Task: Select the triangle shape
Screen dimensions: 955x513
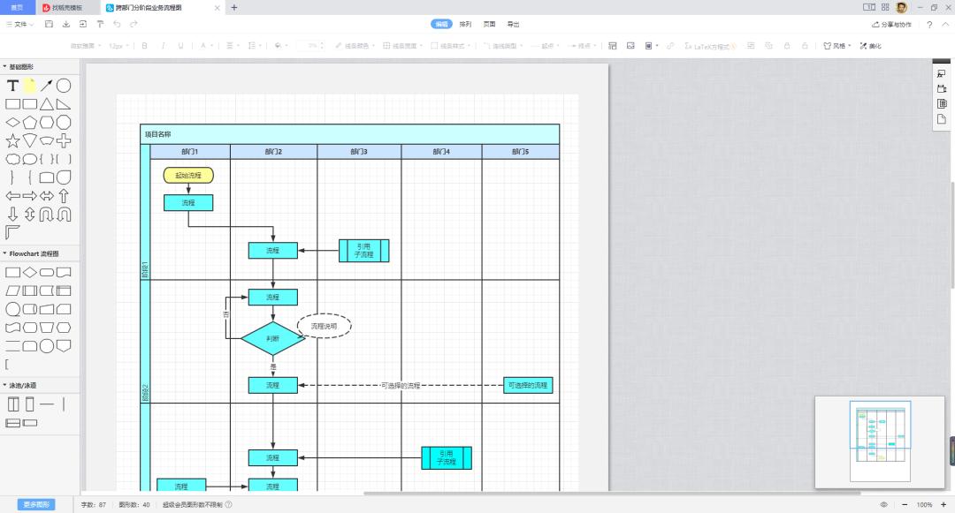Action: coord(47,104)
